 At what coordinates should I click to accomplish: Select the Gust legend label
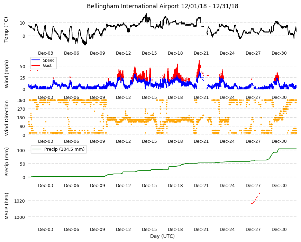(x=47, y=65)
